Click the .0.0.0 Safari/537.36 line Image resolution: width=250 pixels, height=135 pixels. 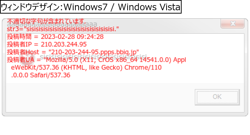[40, 75]
